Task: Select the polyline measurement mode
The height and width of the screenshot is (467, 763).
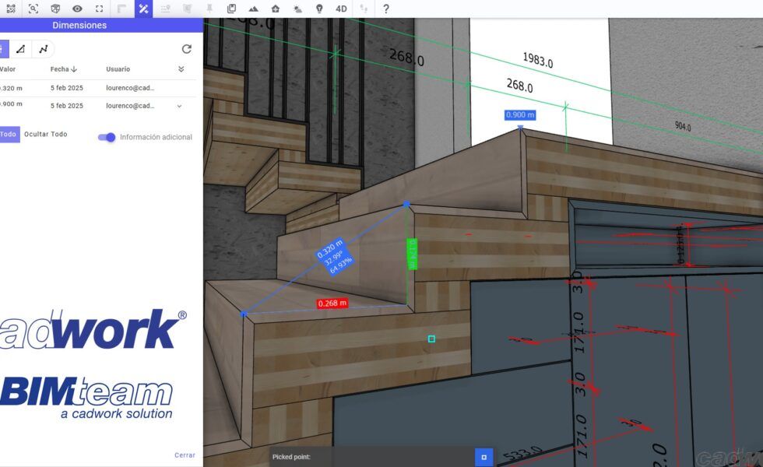Action: [44, 49]
